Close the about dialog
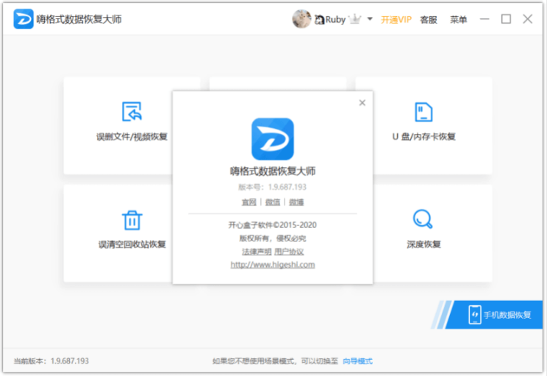Viewport: 547px width, 376px height. tap(362, 102)
